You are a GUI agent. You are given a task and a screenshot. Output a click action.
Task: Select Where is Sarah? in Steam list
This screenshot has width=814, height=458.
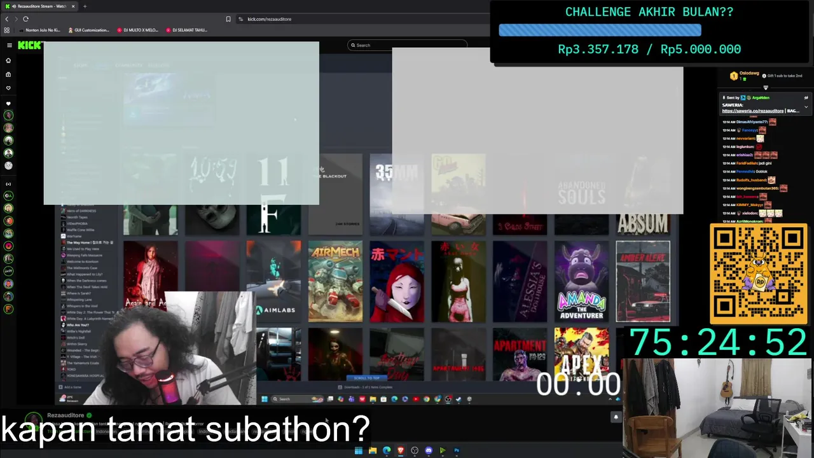pos(79,293)
